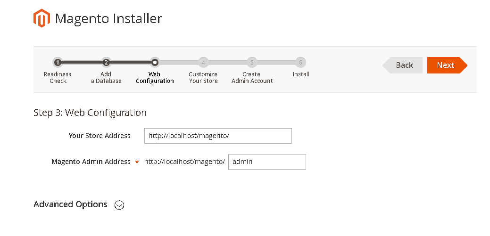Proceed with the Next button
This screenshot has height=236, width=490.
(x=447, y=65)
